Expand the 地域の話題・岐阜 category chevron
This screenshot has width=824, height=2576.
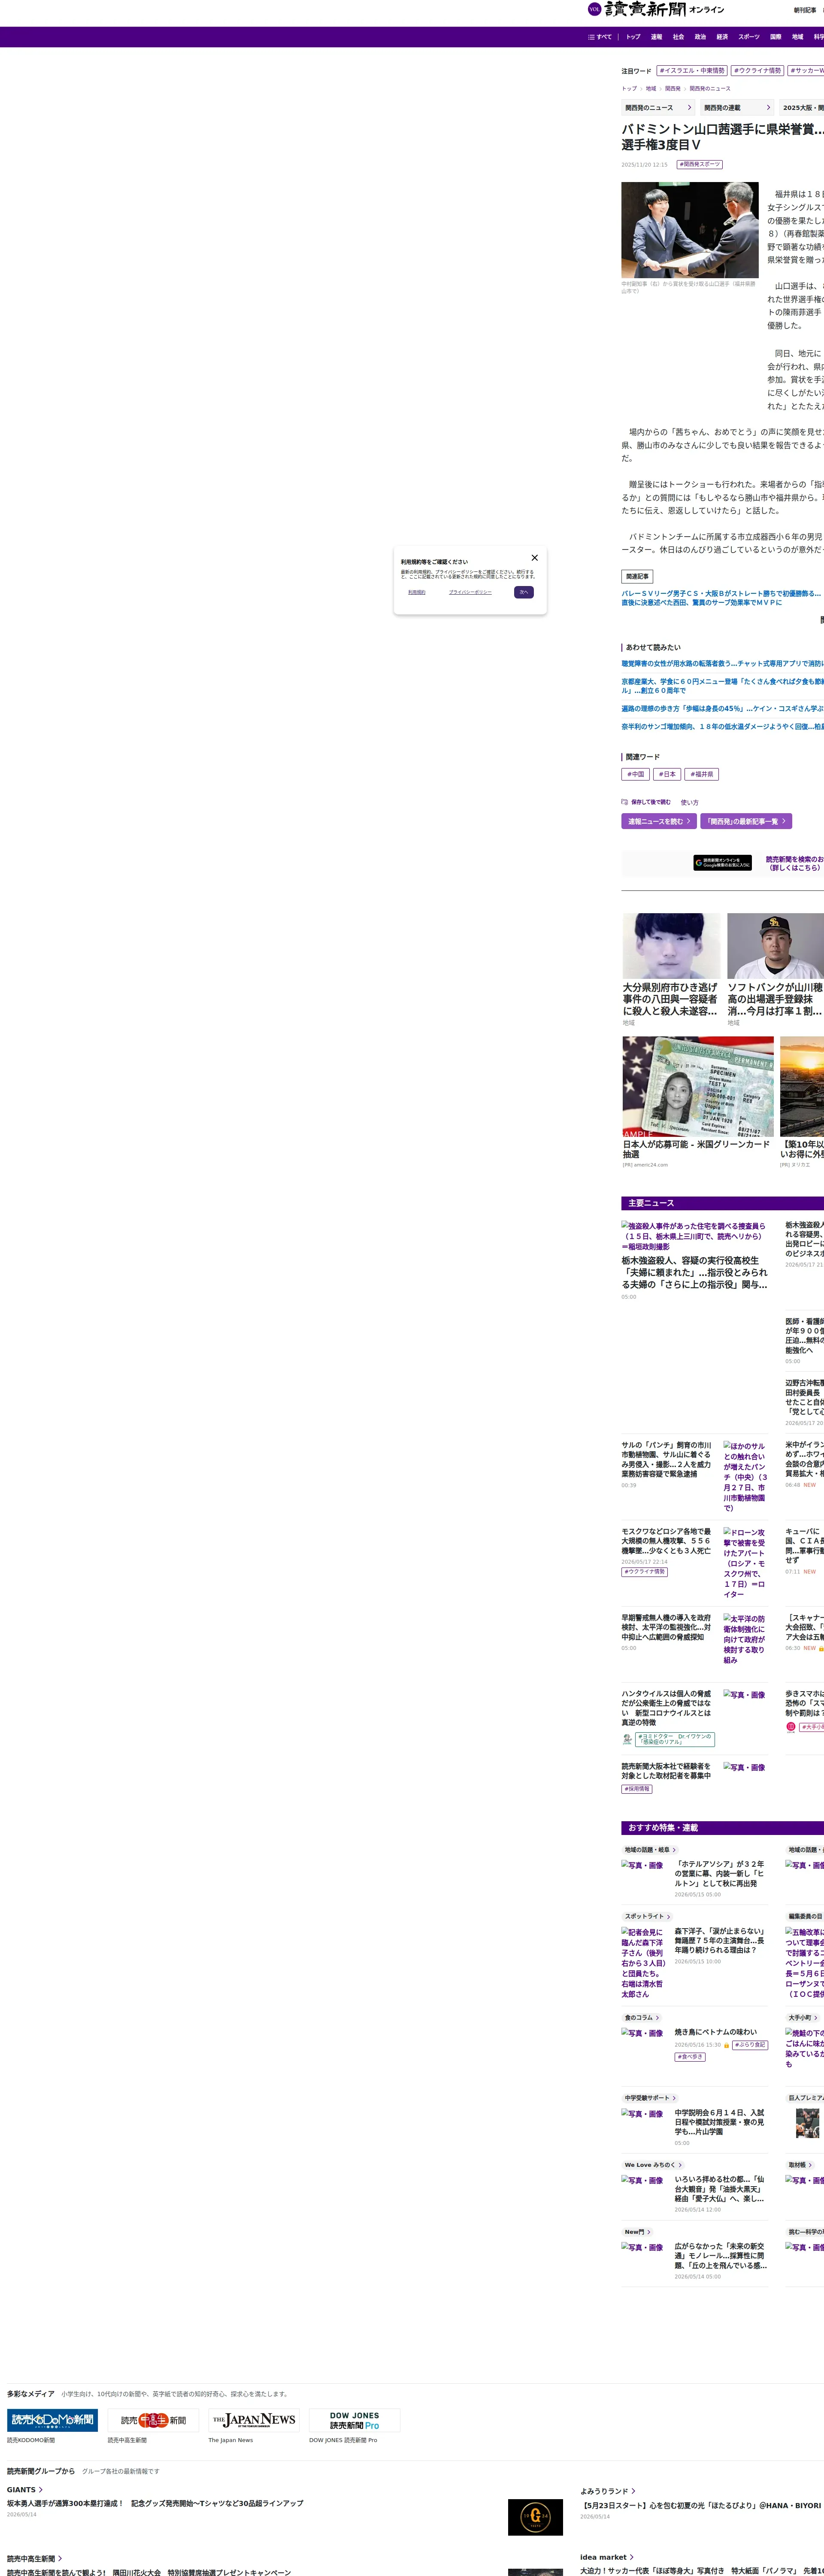674,1850
